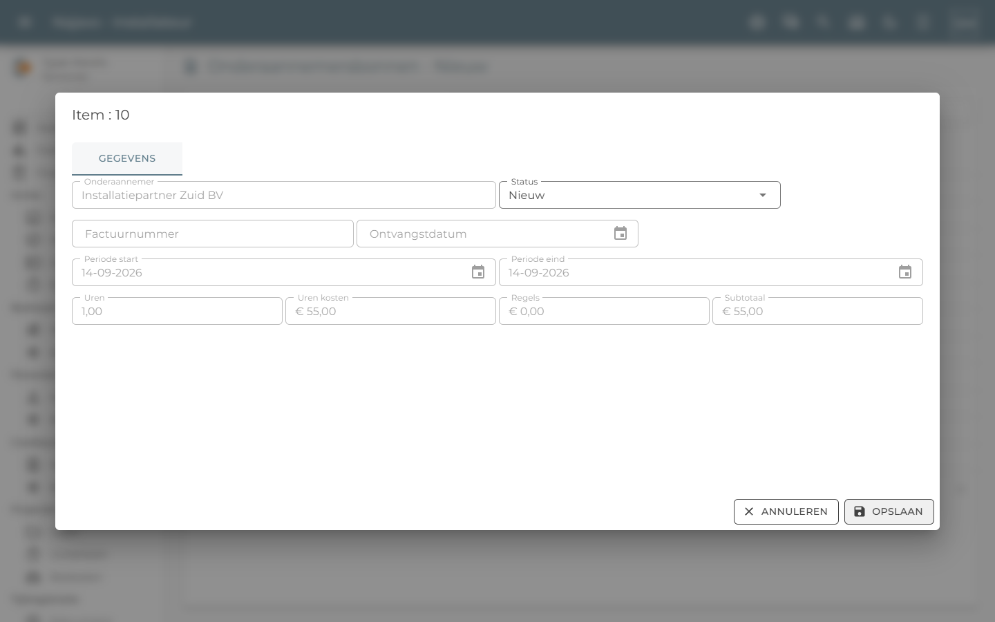Open the Periode eind calendar icon
Viewport: 995px width, 622px height.
coord(905,272)
